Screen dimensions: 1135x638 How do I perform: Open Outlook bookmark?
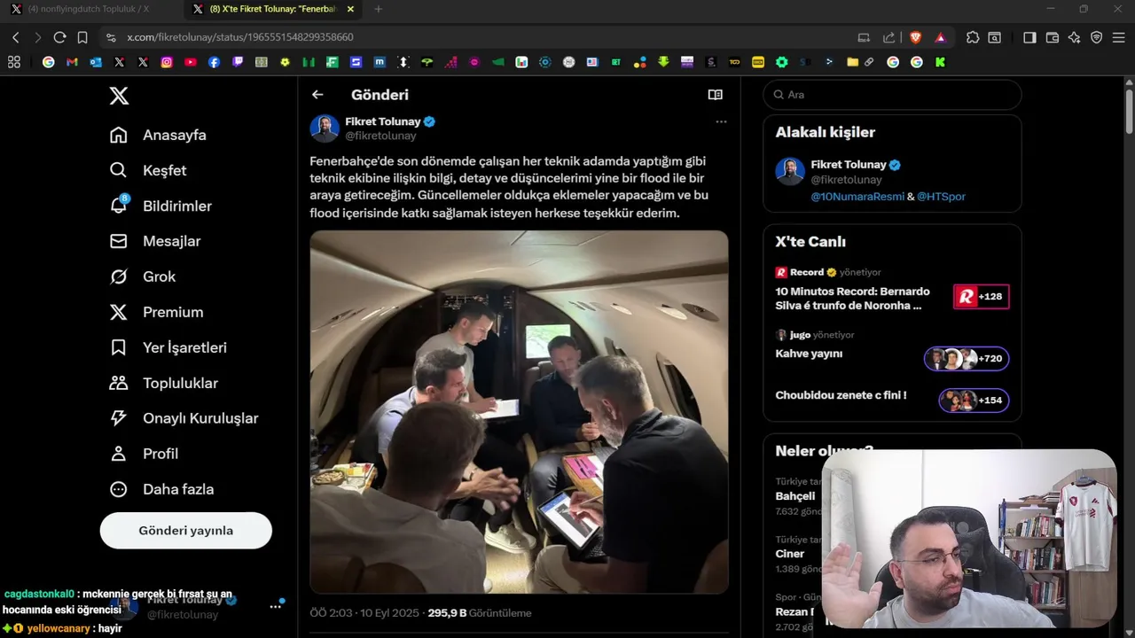(x=96, y=62)
